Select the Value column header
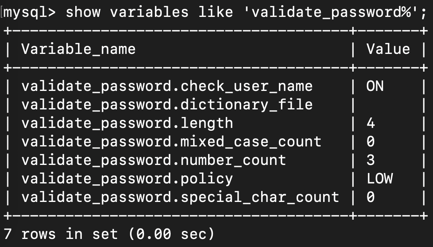 (388, 49)
